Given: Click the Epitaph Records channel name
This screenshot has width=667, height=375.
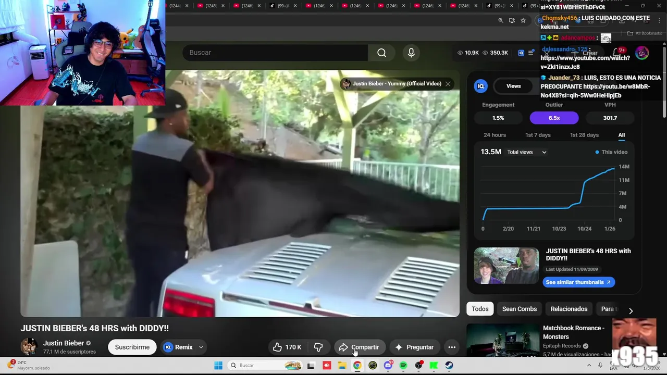Looking at the screenshot, I should click(562, 346).
